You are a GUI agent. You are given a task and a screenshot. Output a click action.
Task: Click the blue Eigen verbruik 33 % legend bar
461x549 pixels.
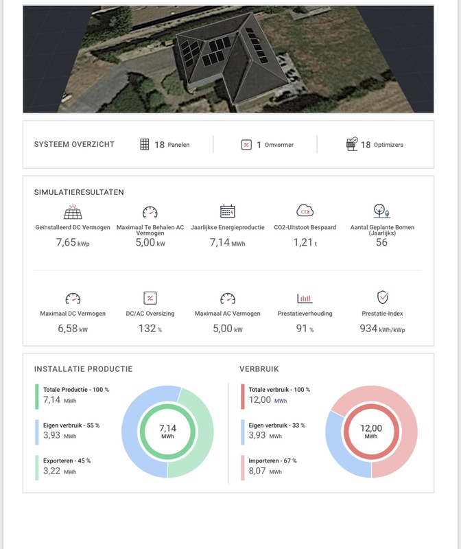[243, 432]
